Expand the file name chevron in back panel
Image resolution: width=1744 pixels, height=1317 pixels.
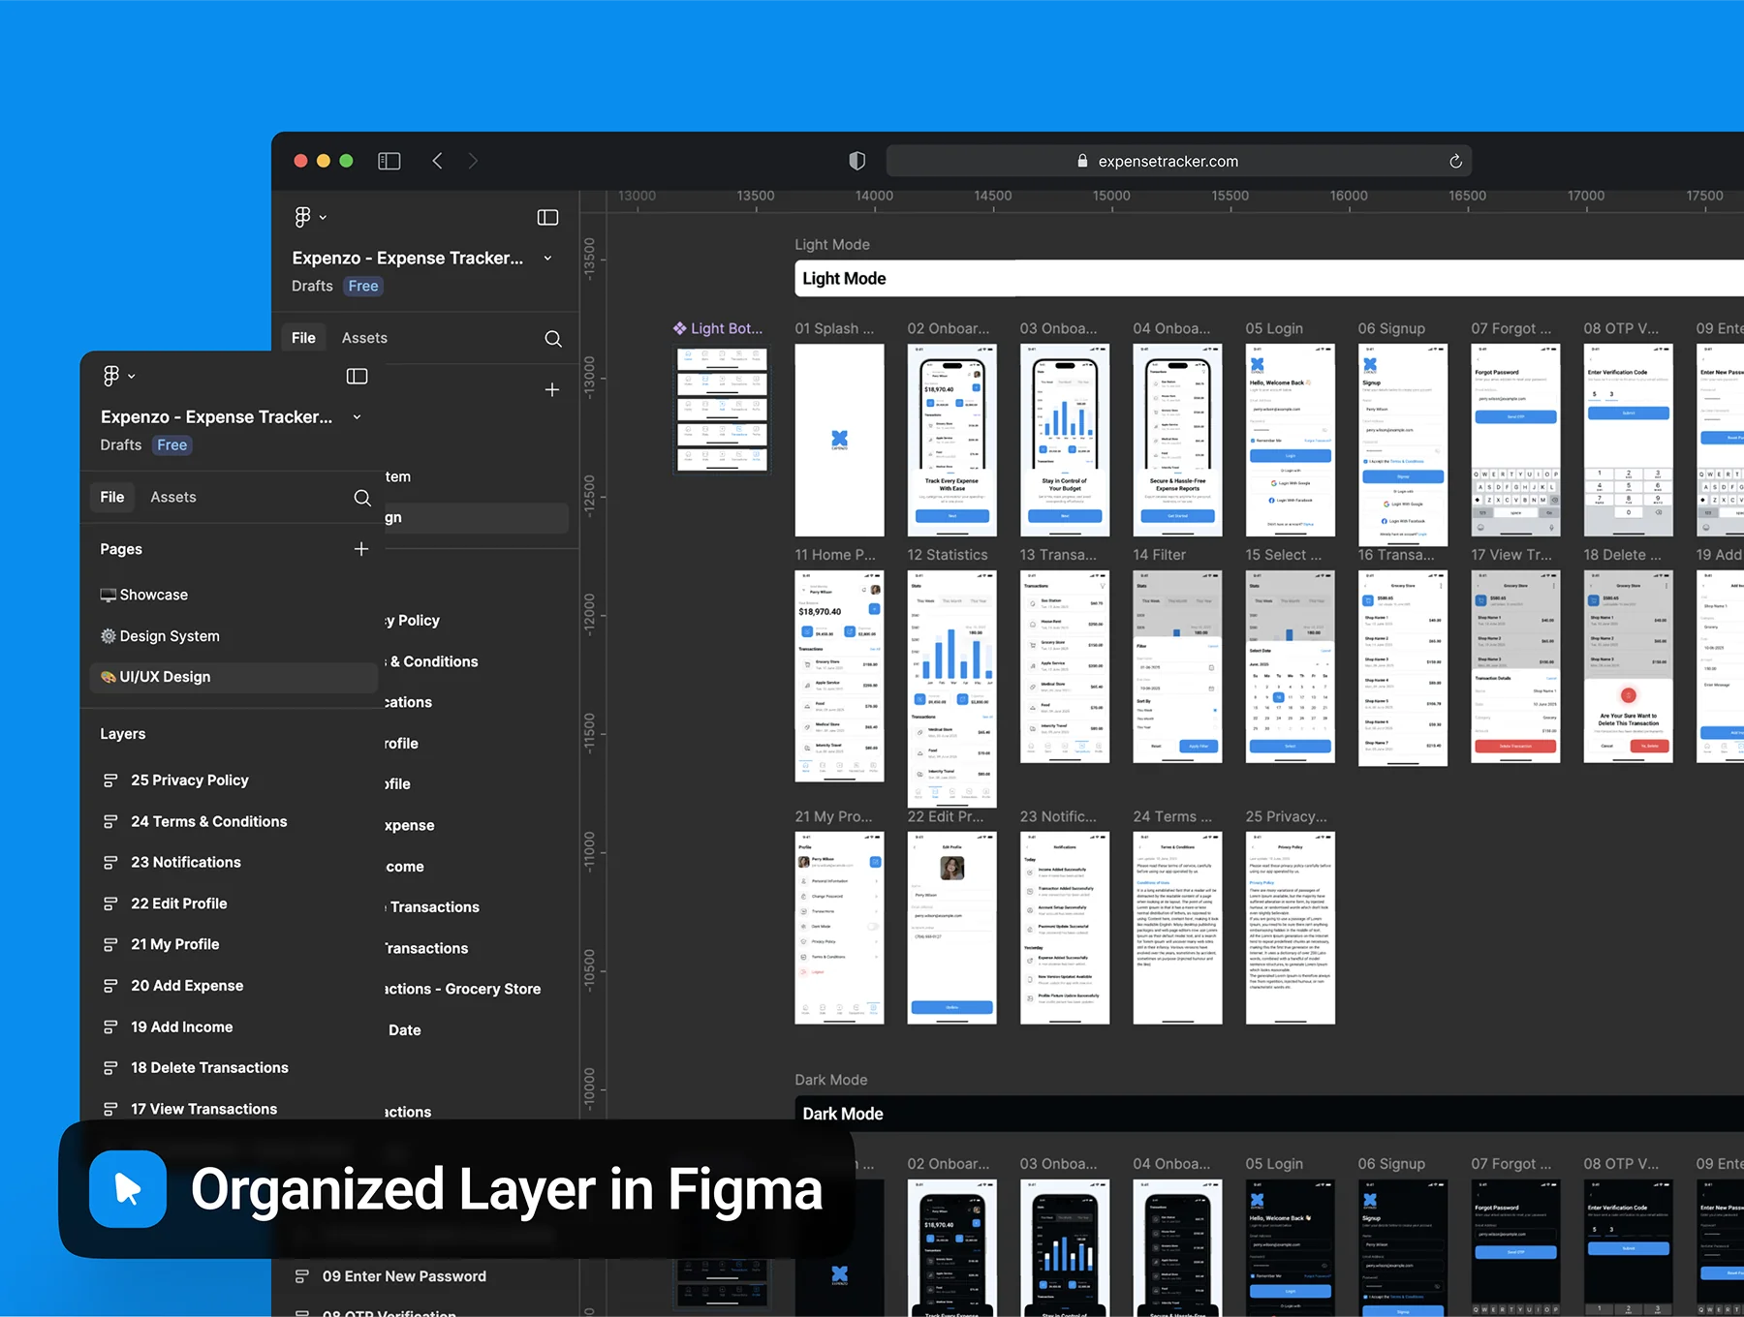[547, 258]
